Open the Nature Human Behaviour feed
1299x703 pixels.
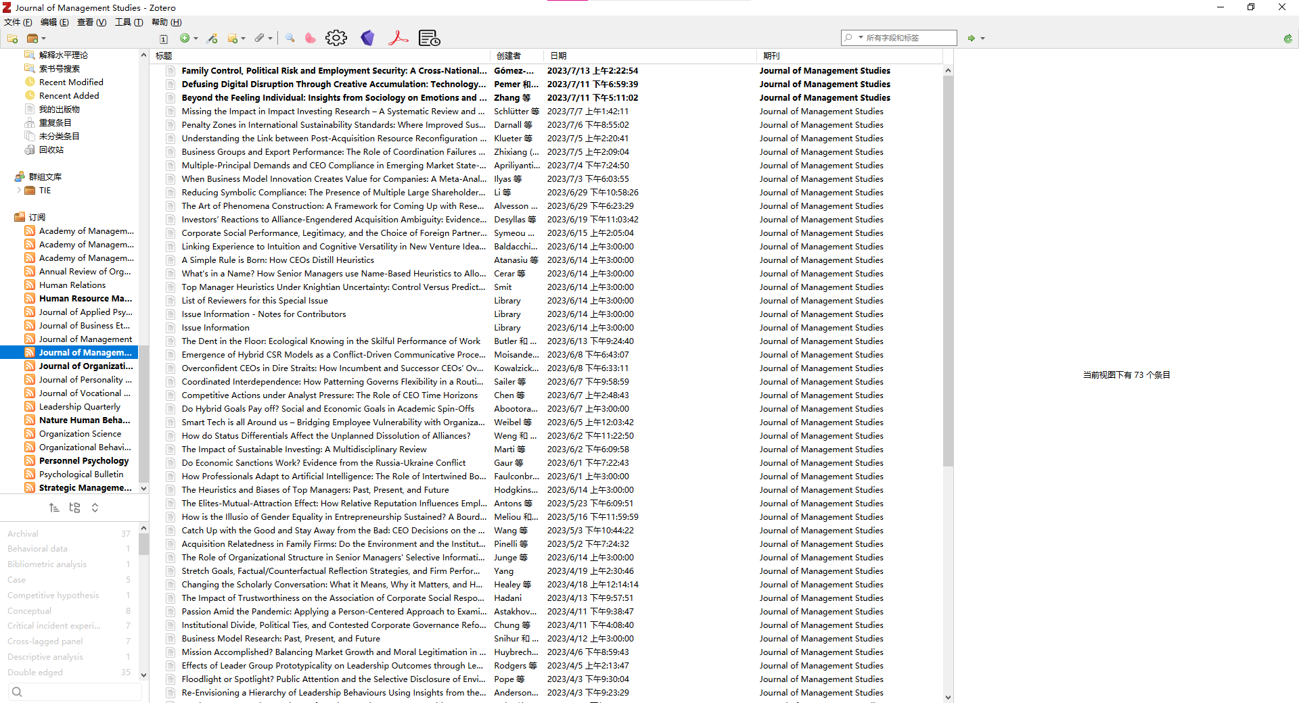click(x=85, y=420)
